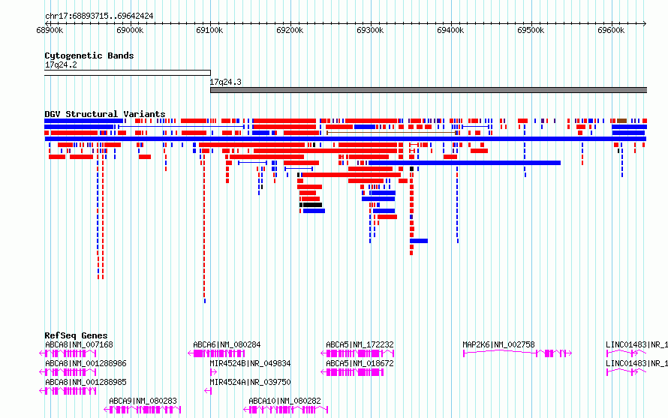Open the ABCA5|NM_018672 gene label
668x418 pixels.
point(360,363)
